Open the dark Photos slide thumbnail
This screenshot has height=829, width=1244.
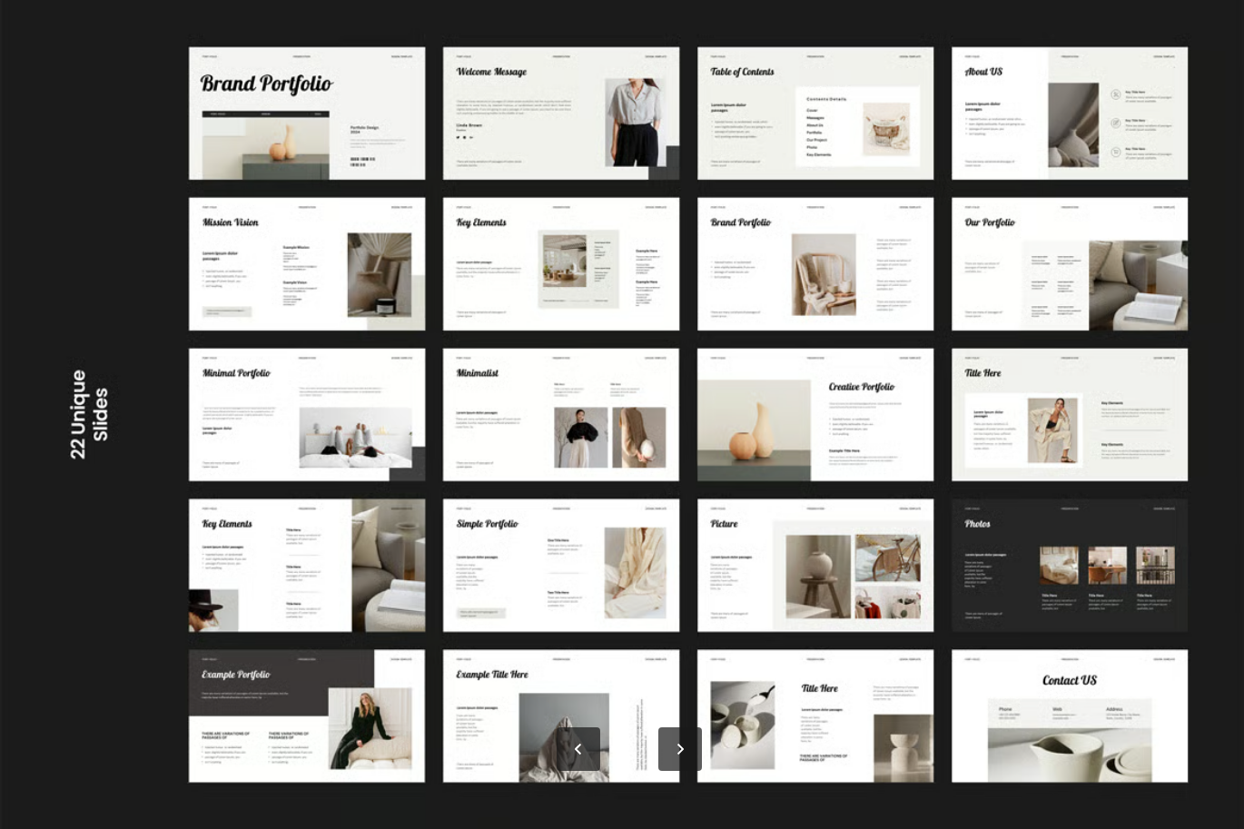pos(1070,566)
